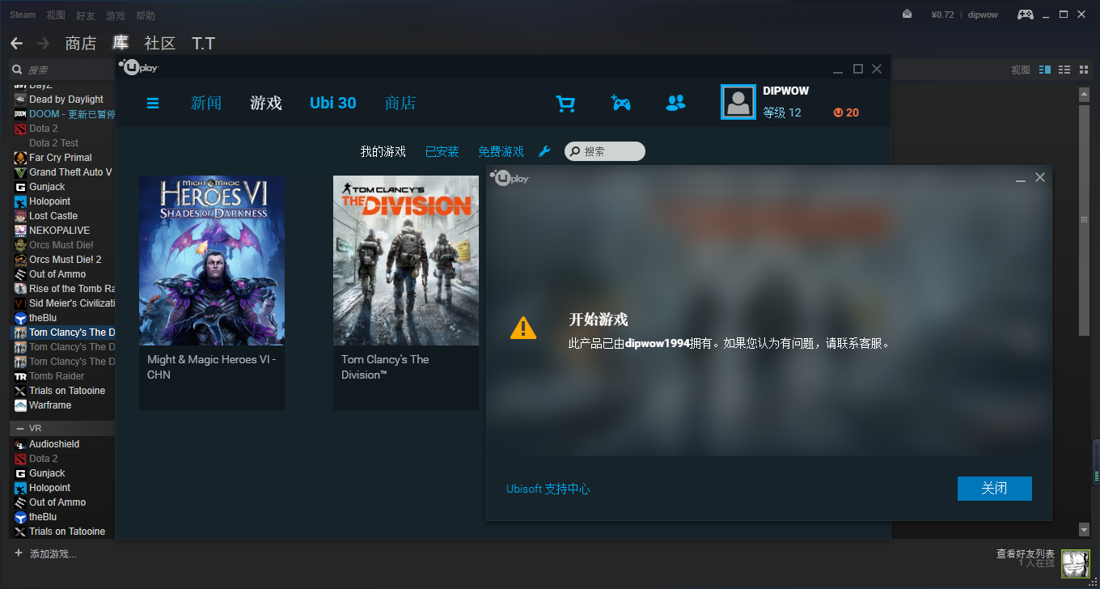
Task: Open the 游戏 menu in Steam menu bar
Action: [116, 15]
